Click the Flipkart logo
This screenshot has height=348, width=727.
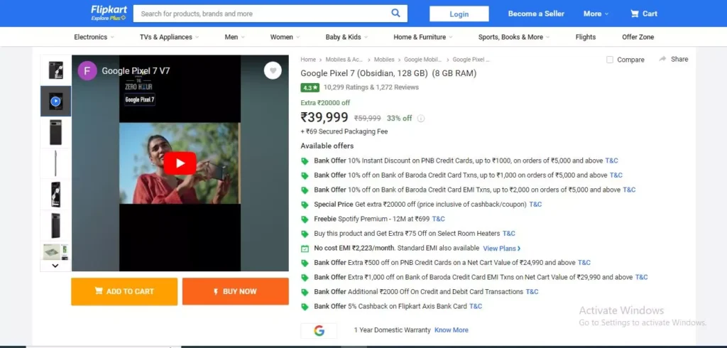[x=109, y=10]
